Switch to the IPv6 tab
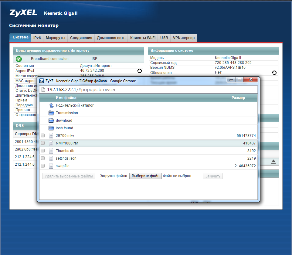Viewport: 292px width, 255px height. [x=37, y=38]
